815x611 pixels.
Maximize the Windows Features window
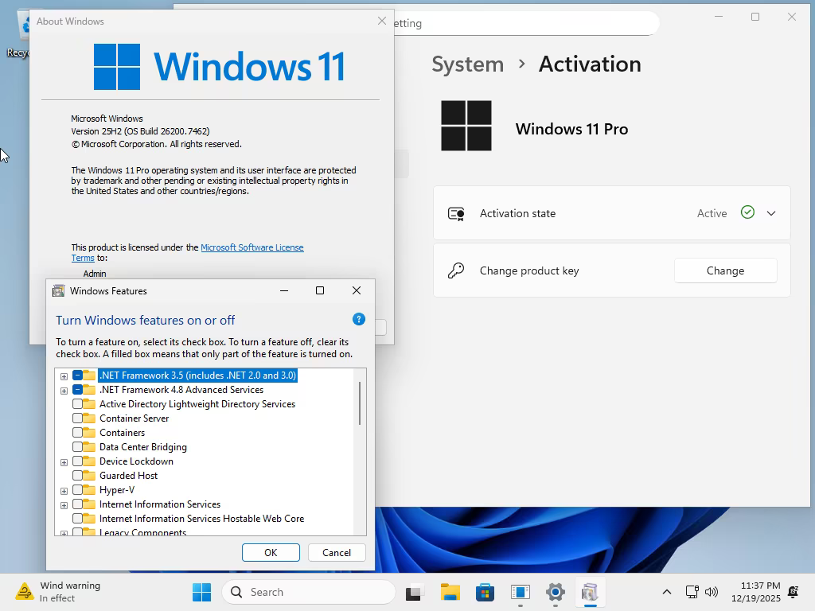click(x=320, y=290)
